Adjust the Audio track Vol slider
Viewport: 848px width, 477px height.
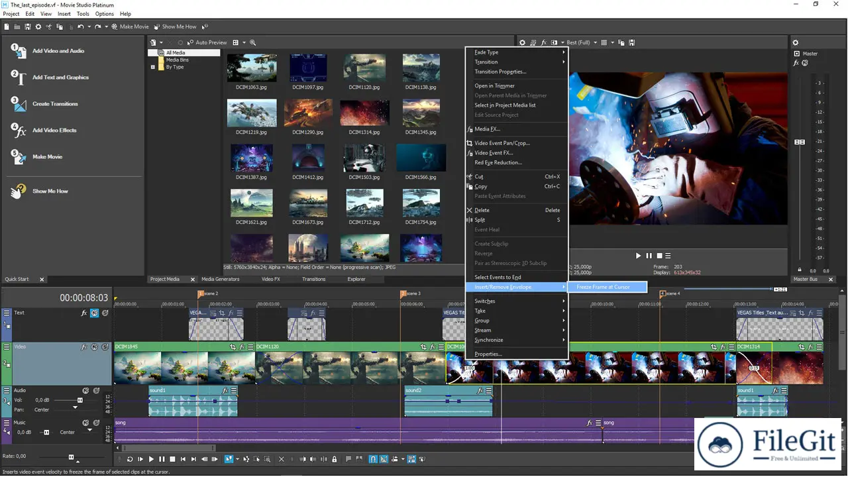coord(80,400)
